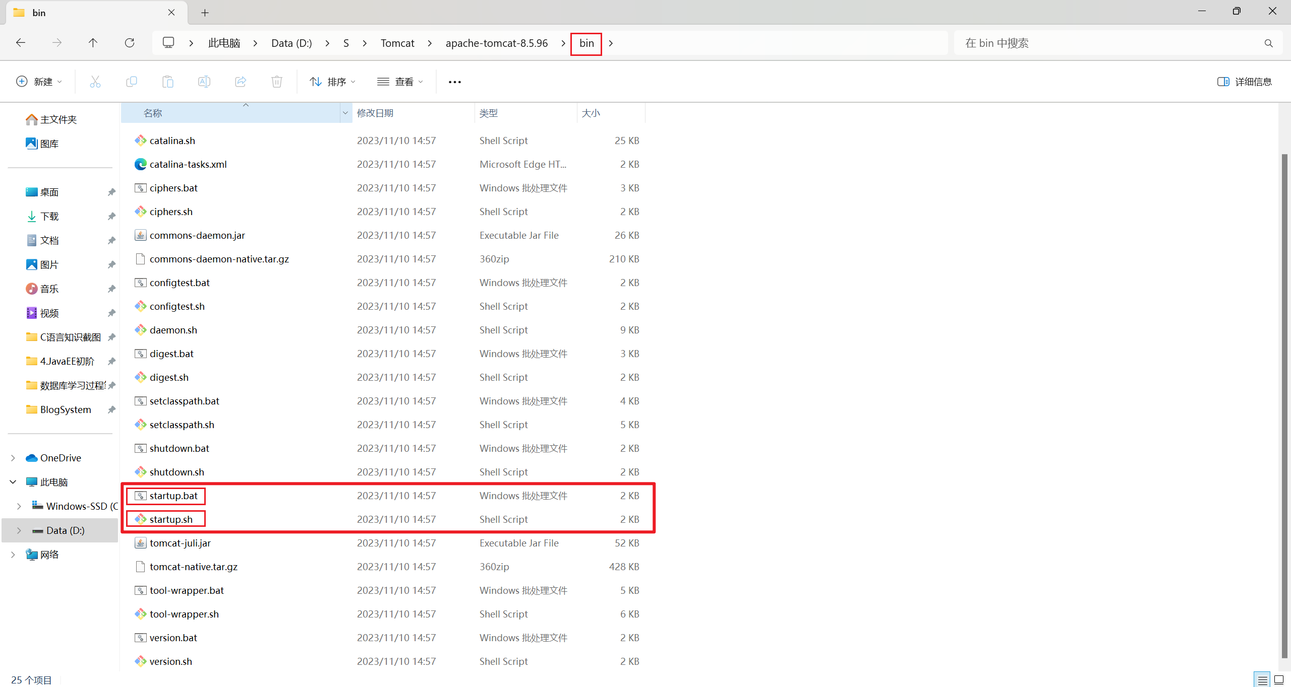Open BlogSystem folder in sidebar

pyautogui.click(x=58, y=410)
